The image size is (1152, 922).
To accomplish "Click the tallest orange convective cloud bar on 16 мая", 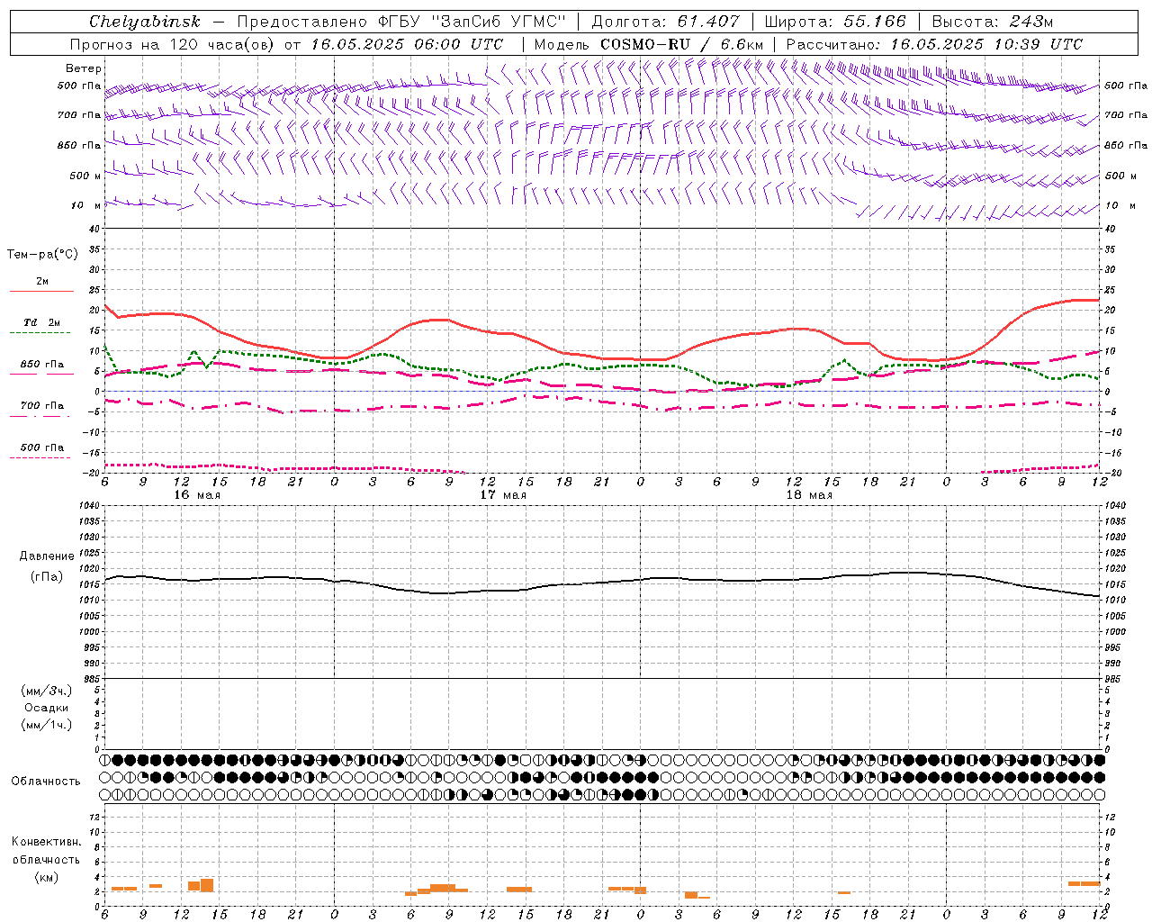I will click(x=207, y=885).
